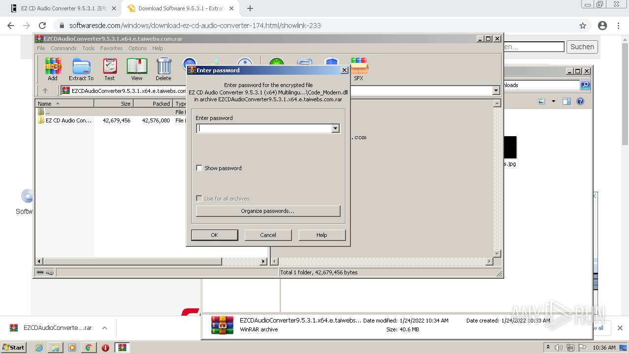This screenshot has width=629, height=354.
Task: Click the Organize passwords button
Action: coord(268,211)
